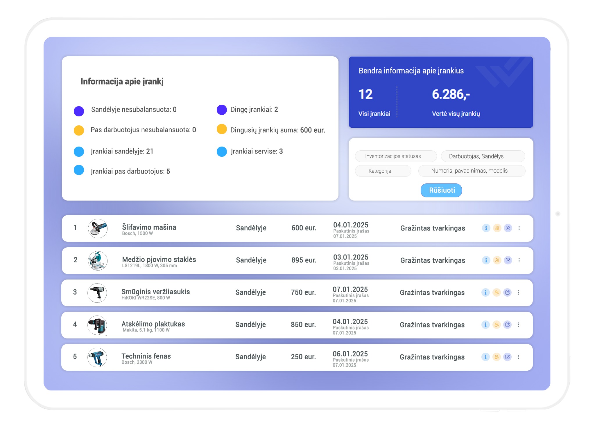Edit the Medžio pjovimo staklės entry
595x429 pixels.
(x=508, y=260)
